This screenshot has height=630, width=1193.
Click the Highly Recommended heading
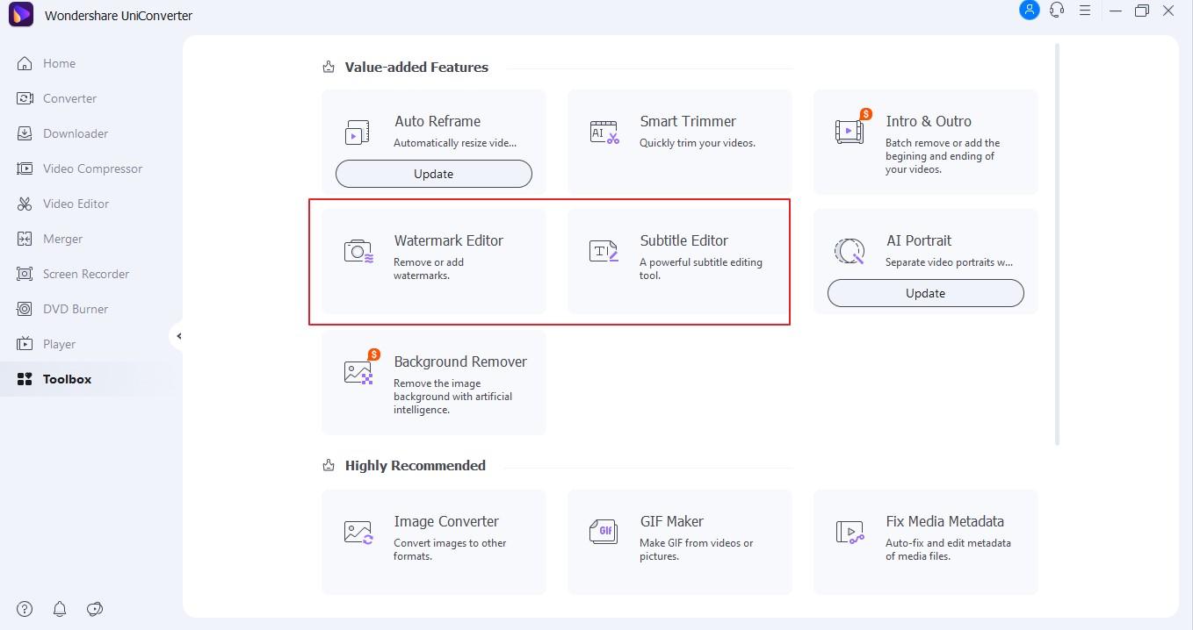pyautogui.click(x=416, y=465)
